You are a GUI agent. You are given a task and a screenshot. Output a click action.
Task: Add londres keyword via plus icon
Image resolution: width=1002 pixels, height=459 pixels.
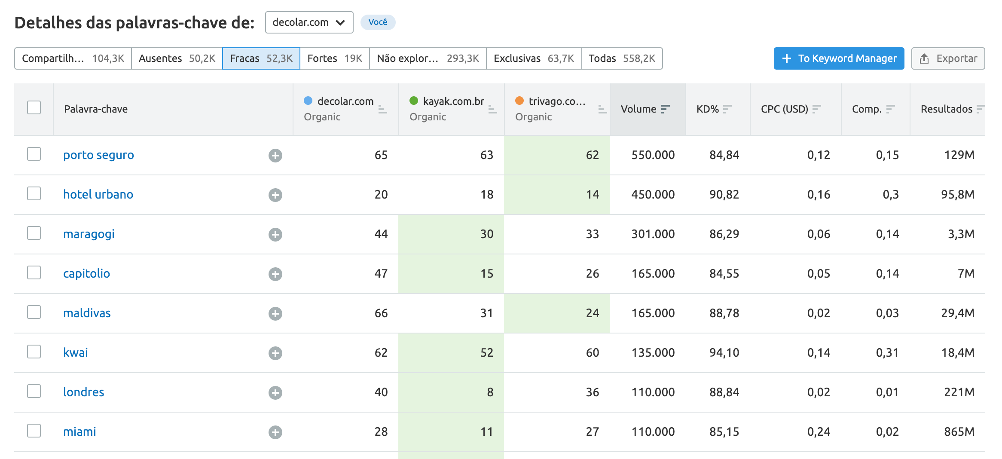275,393
